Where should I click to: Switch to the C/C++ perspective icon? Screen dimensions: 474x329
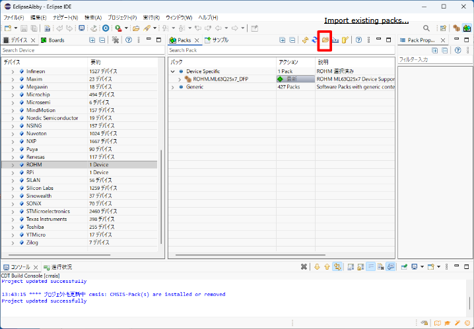click(x=456, y=28)
